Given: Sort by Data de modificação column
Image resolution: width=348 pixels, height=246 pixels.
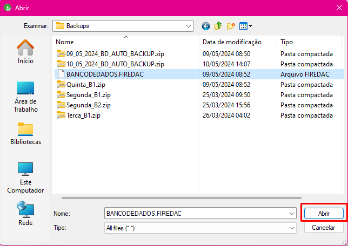Looking at the screenshot, I should pyautogui.click(x=232, y=42).
